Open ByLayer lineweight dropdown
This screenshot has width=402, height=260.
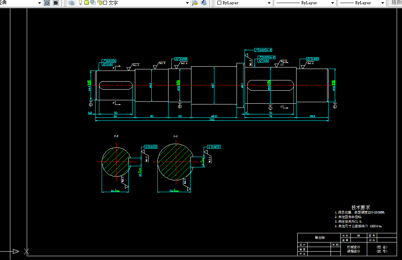[x=383, y=3]
